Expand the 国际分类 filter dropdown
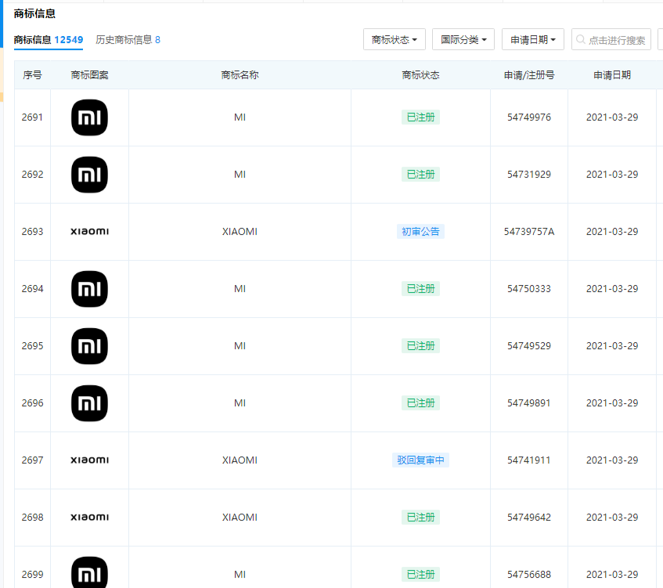 [x=463, y=39]
